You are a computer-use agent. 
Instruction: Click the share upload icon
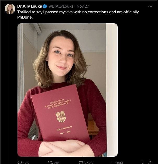coord(150,162)
